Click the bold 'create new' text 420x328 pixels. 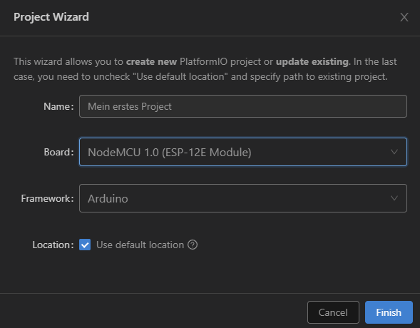click(x=151, y=61)
